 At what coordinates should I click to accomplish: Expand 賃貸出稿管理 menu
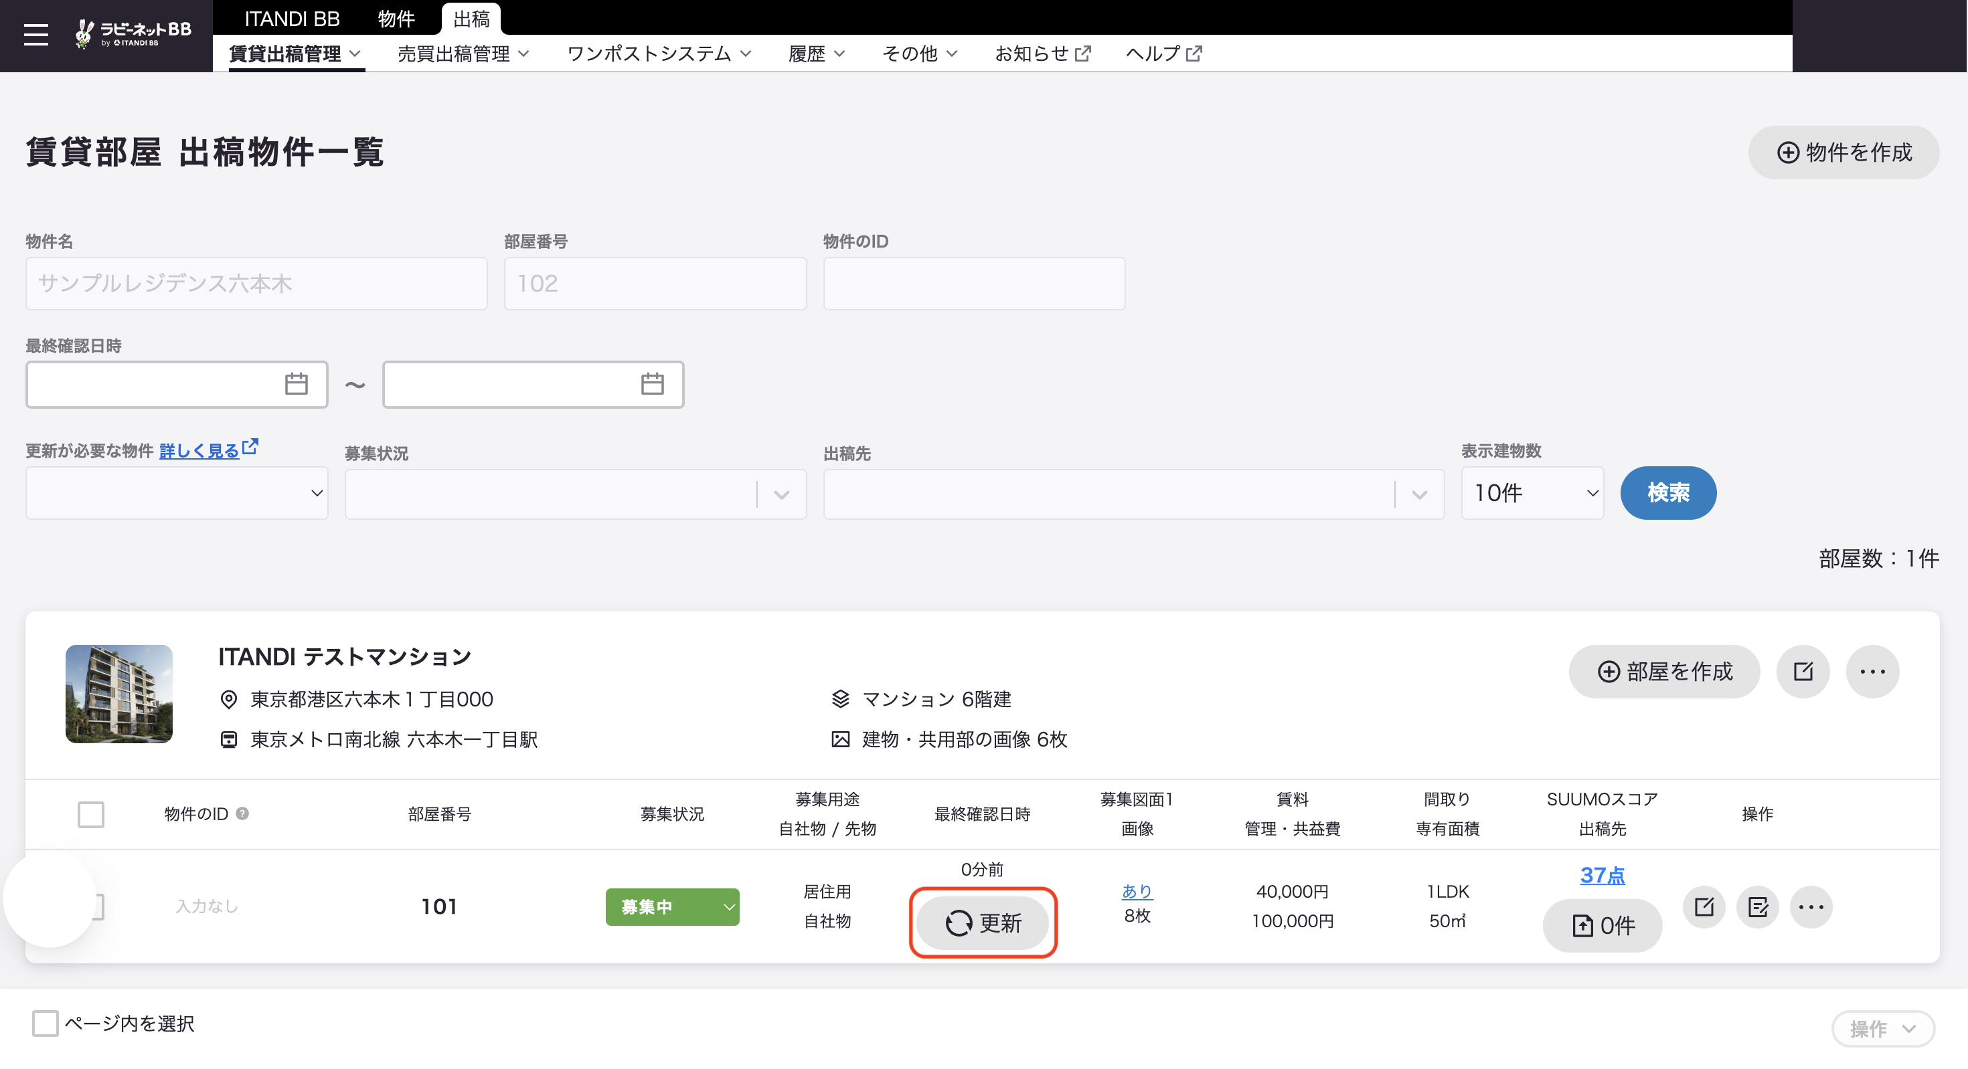coord(295,54)
